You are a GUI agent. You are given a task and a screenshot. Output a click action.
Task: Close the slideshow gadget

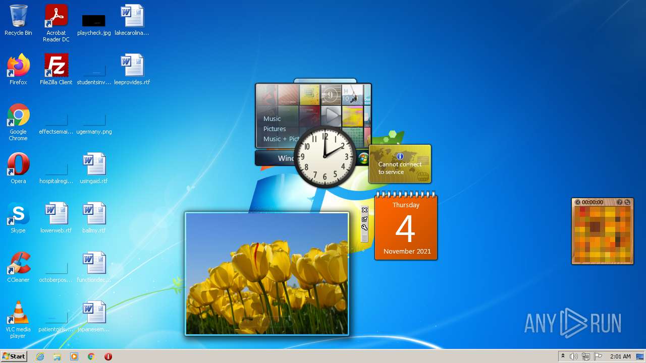tap(364, 210)
